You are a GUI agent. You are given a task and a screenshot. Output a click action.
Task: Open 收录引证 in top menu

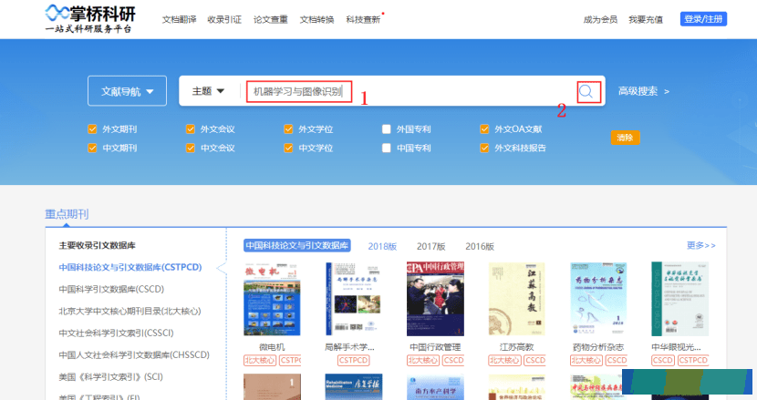[224, 19]
